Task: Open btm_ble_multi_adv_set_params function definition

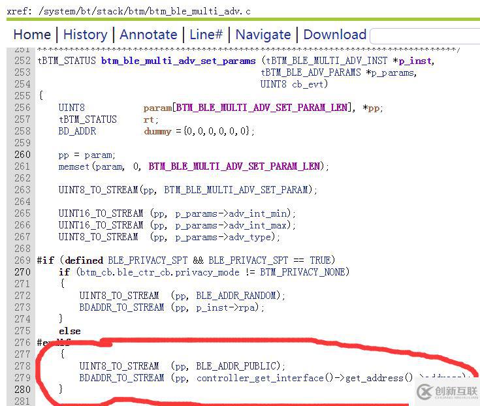Action: (x=178, y=61)
